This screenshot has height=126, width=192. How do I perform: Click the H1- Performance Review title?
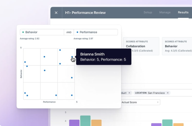tap(85, 13)
